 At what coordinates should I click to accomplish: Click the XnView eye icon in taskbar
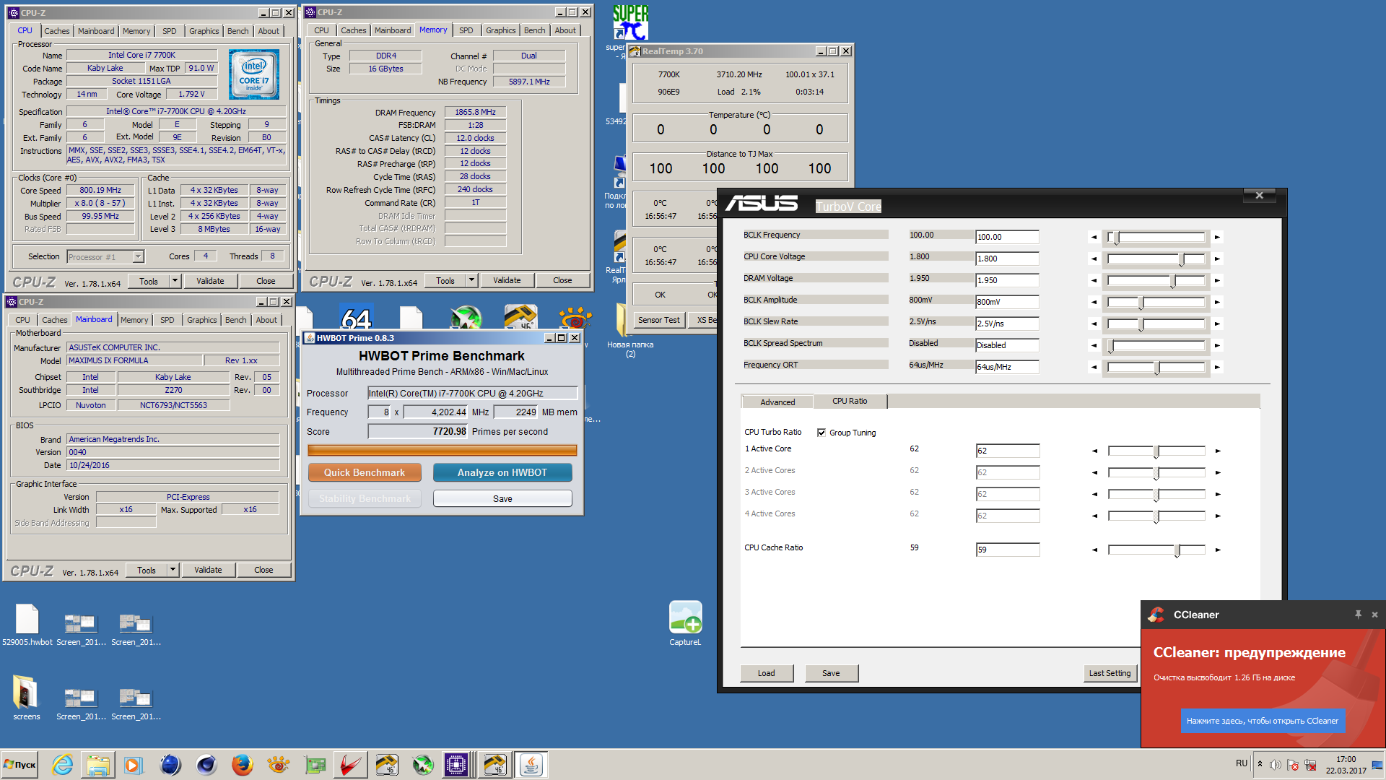[278, 765]
